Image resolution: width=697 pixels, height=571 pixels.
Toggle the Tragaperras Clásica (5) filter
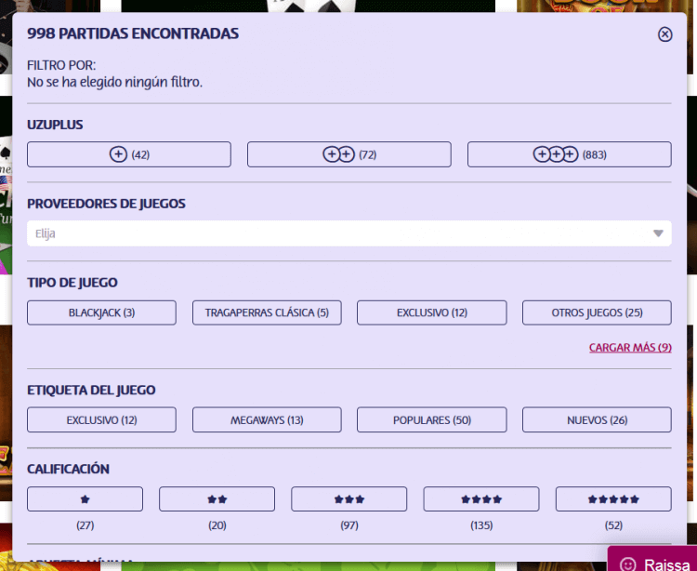point(267,312)
